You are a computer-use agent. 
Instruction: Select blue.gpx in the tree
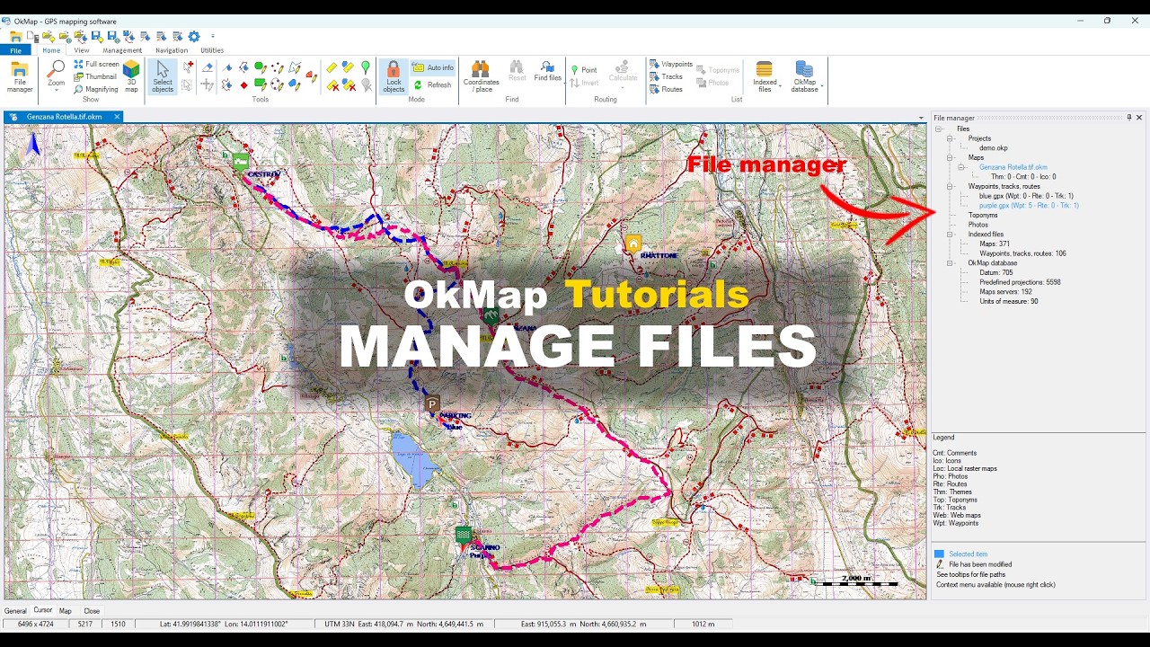pos(1026,196)
